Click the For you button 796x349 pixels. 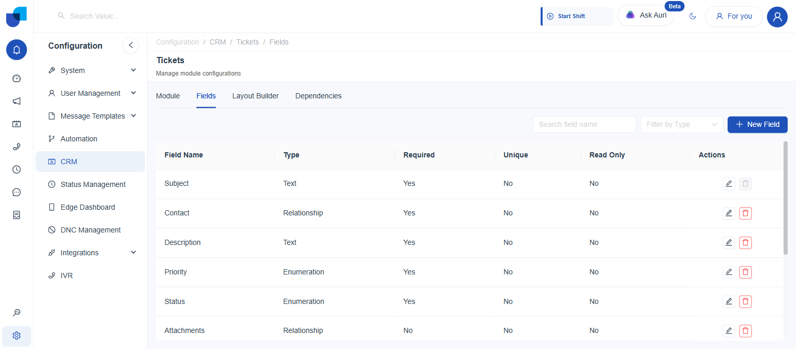pyautogui.click(x=734, y=16)
